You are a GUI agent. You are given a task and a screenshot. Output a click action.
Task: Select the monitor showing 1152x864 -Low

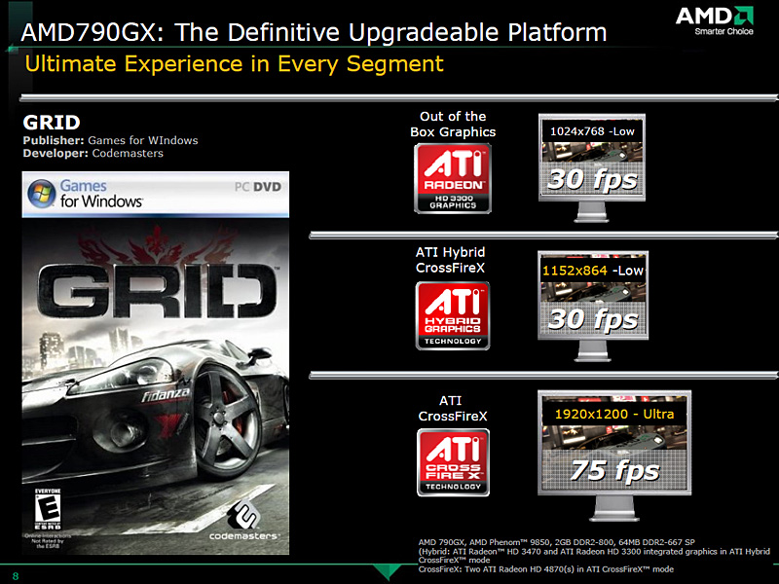(593, 307)
